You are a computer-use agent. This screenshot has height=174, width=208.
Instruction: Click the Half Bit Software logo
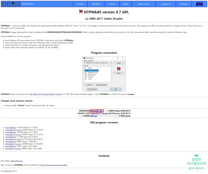[x=11, y=4]
